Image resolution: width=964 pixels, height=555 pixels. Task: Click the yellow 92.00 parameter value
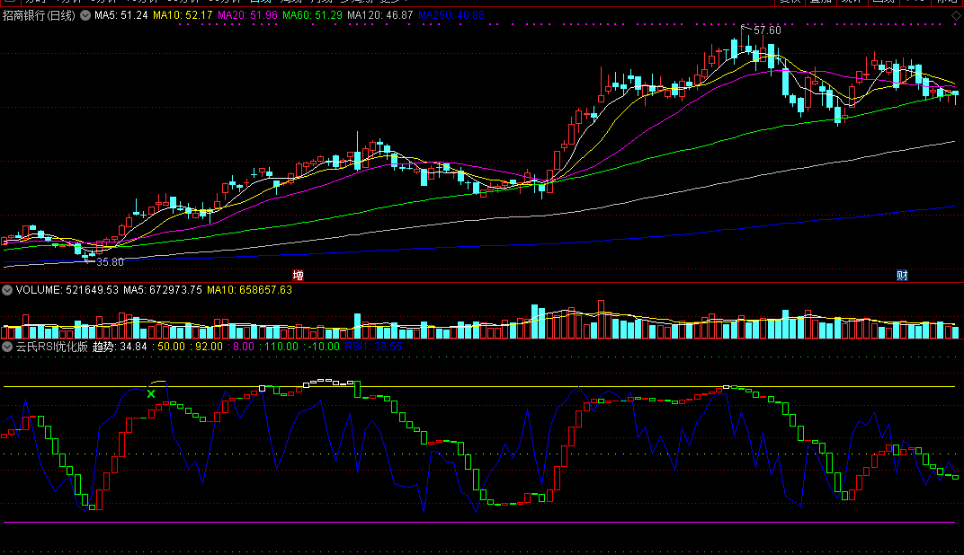[209, 347]
